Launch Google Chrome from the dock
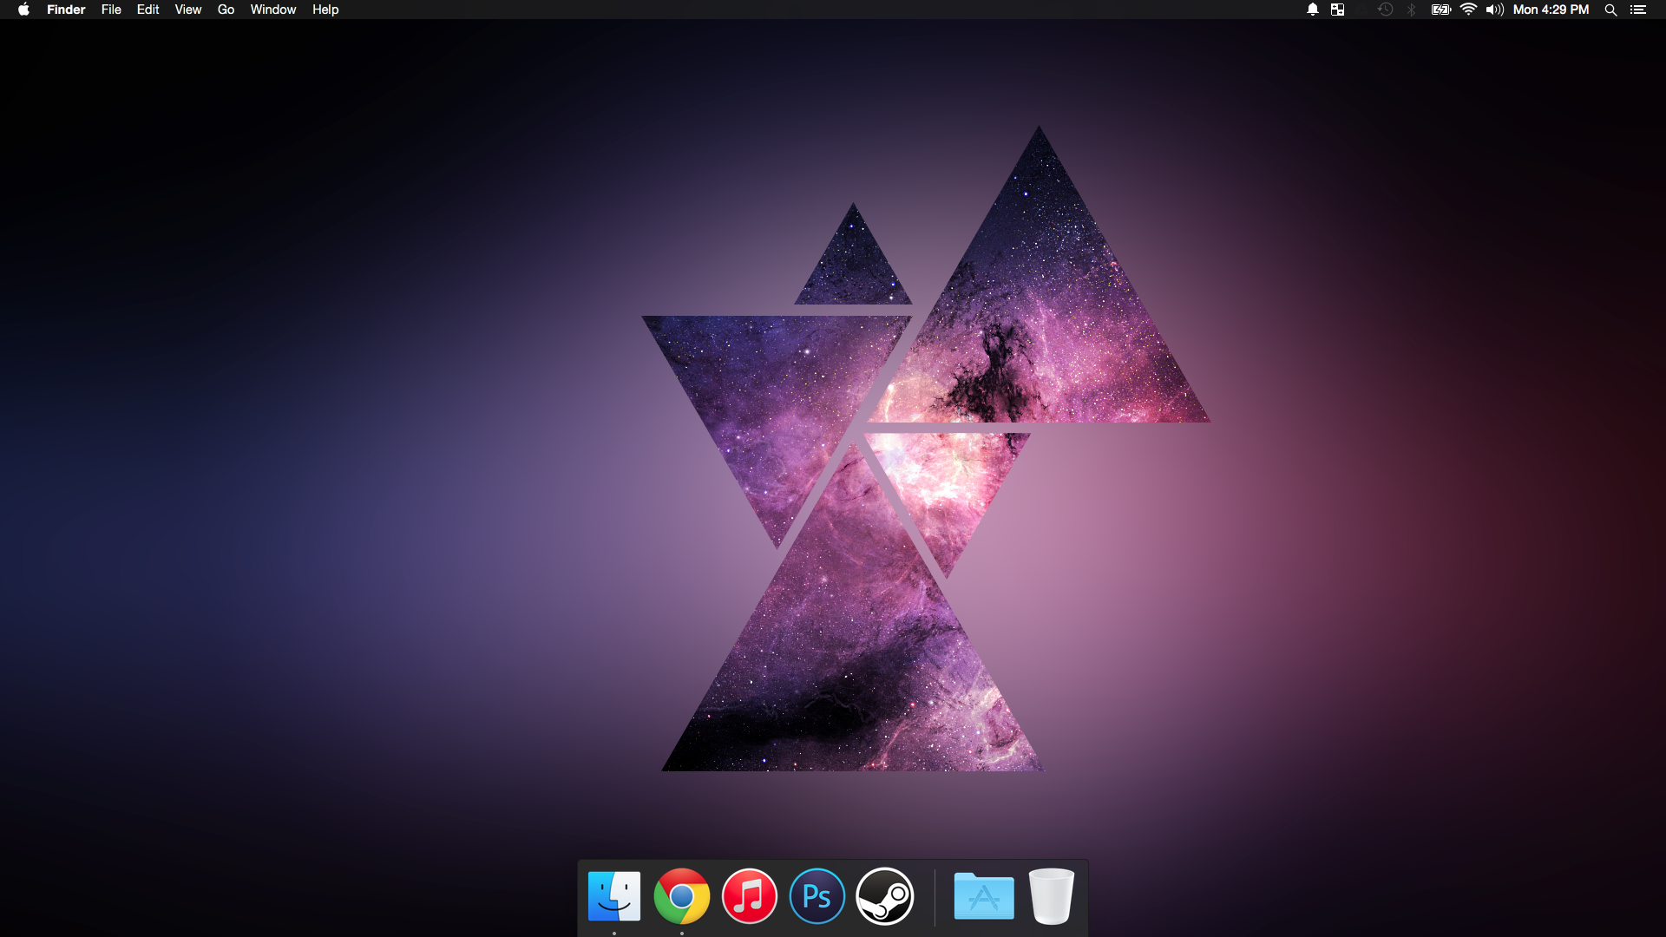Screen dimensions: 1666x937 tap(682, 896)
